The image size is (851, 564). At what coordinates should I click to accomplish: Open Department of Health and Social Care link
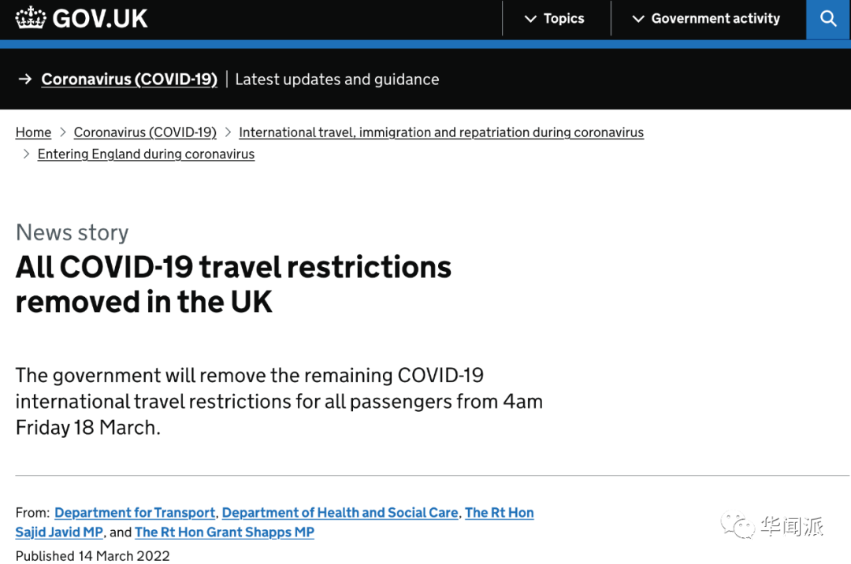point(340,513)
